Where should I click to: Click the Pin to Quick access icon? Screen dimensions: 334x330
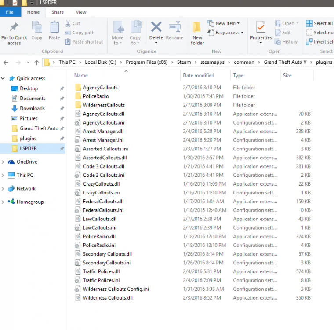pyautogui.click(x=14, y=27)
